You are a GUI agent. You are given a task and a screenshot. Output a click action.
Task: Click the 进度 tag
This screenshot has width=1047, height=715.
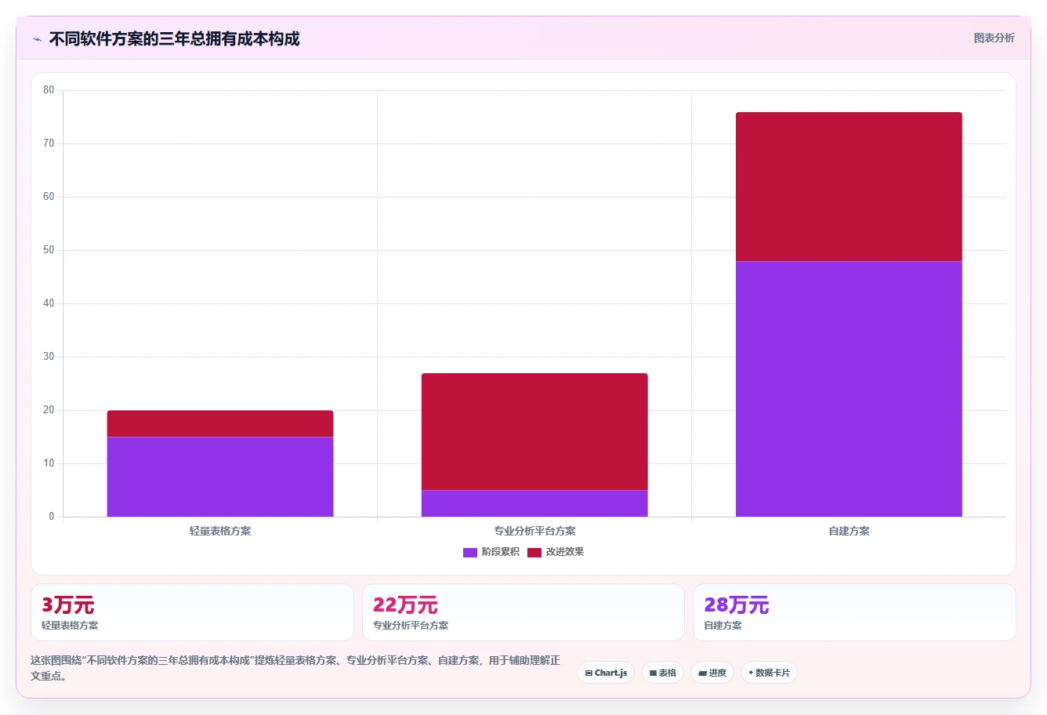[x=712, y=673]
